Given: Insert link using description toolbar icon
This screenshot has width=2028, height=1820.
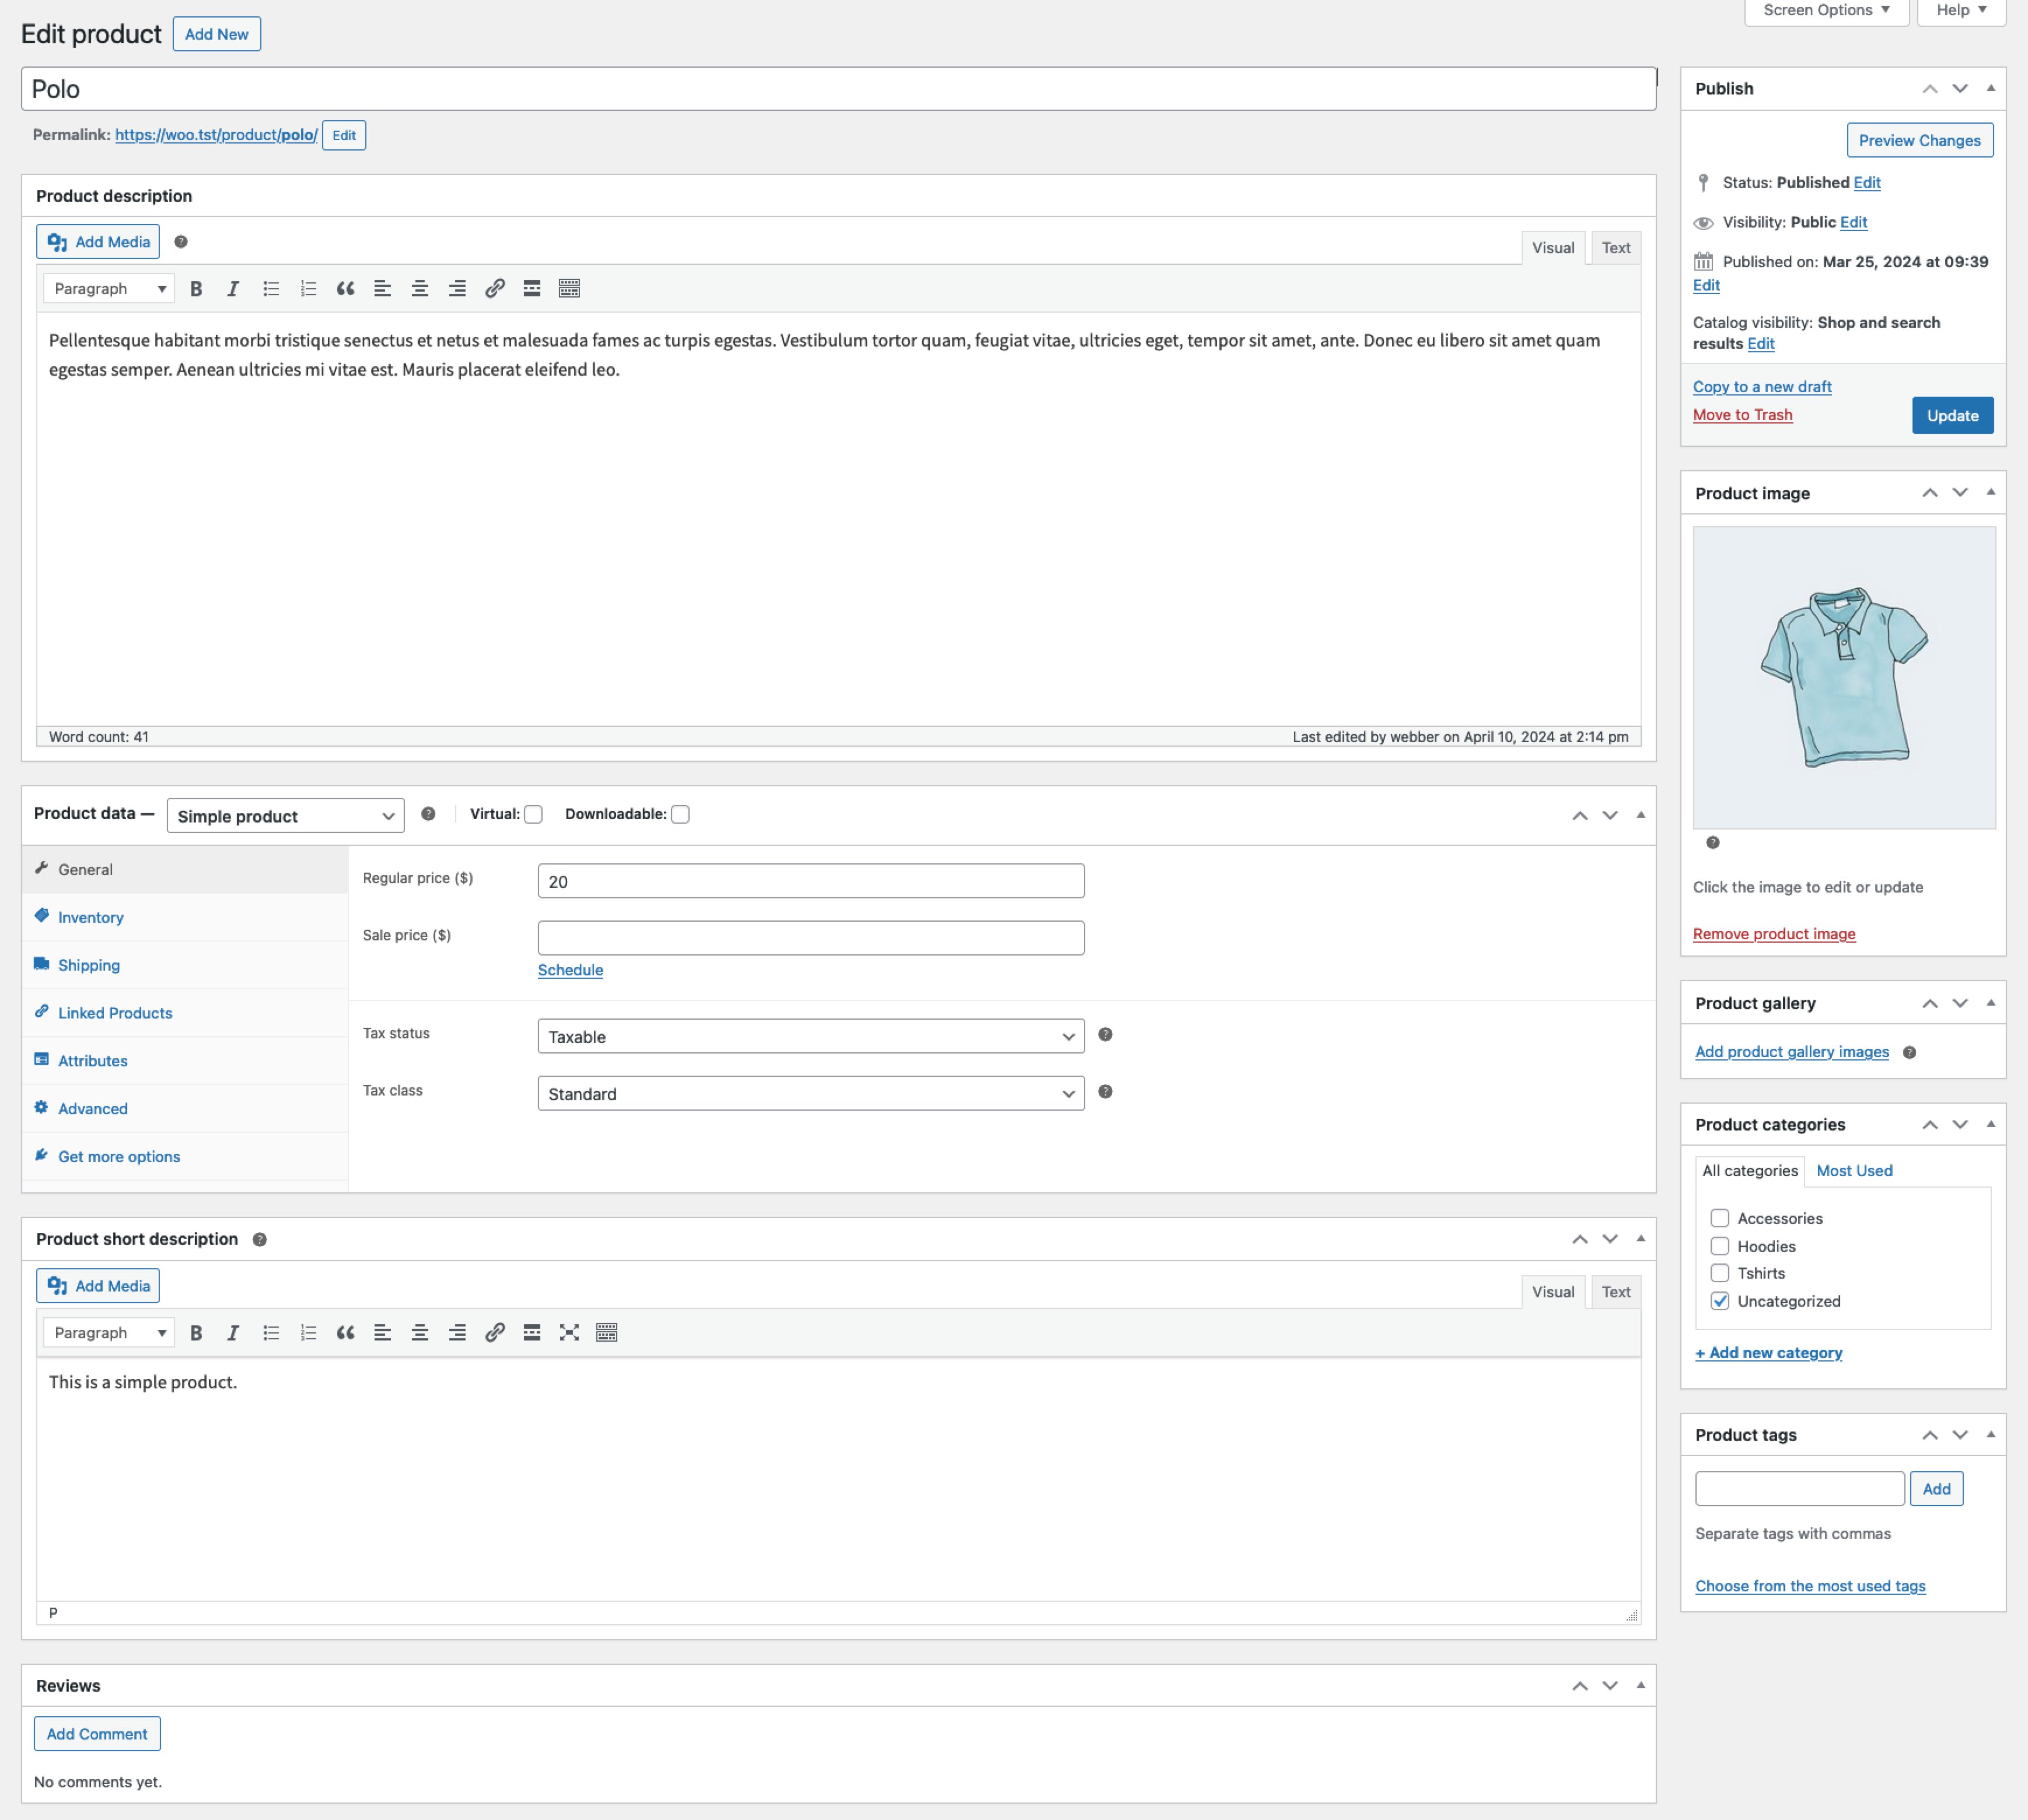Looking at the screenshot, I should (494, 289).
